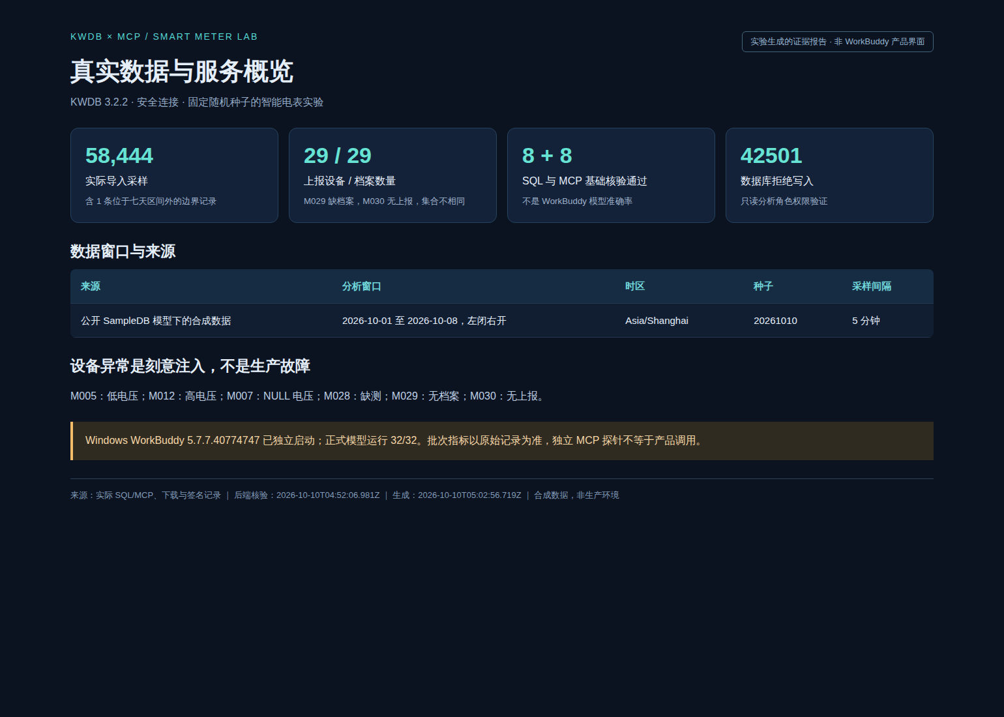Screen dimensions: 1004x717
Task: Click the header text 'KWDB × MCP / SMART METER LAB'
Action: pyautogui.click(x=164, y=37)
